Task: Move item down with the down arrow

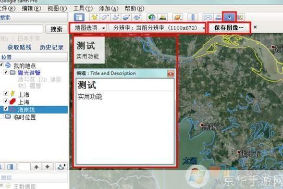Action: pos(47,167)
